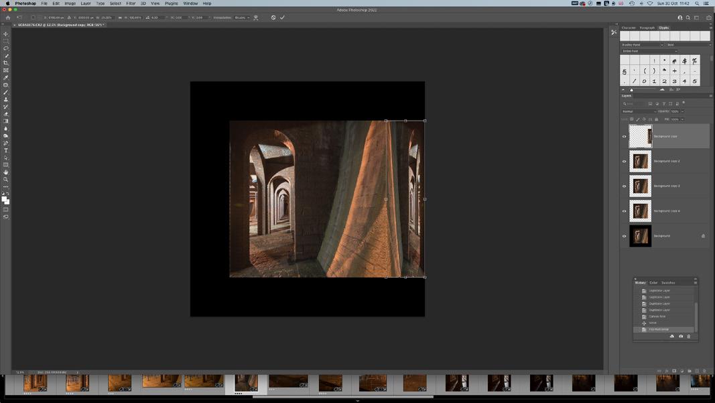Switch to the Swatches tab
The image size is (715, 403).
point(668,283)
